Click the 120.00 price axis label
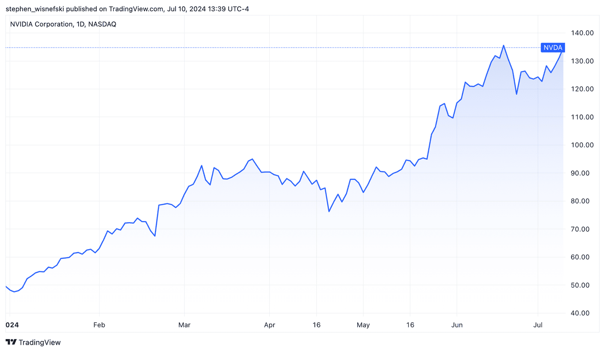This screenshot has height=352, width=605. [582, 89]
